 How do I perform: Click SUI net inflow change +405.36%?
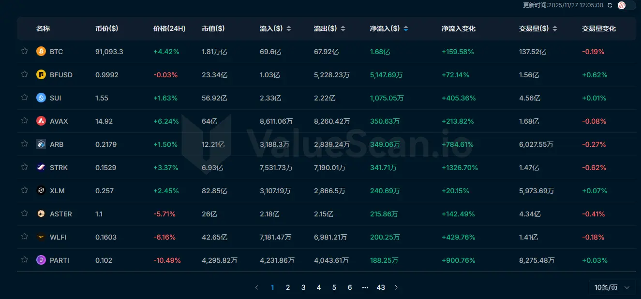pos(459,98)
